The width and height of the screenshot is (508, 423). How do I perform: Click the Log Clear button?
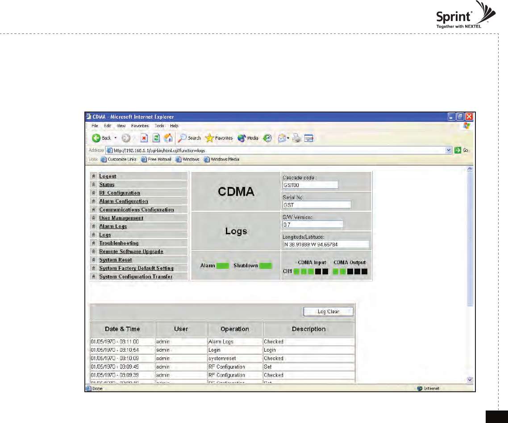point(328,311)
